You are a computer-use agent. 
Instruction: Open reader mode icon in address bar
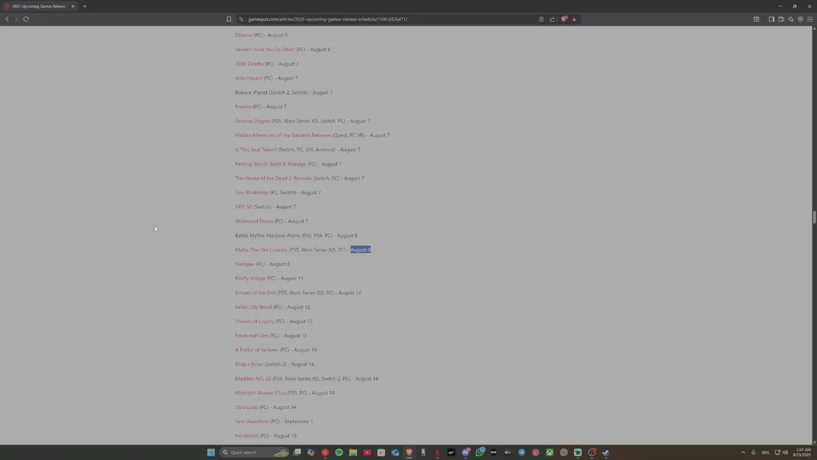pos(541,19)
